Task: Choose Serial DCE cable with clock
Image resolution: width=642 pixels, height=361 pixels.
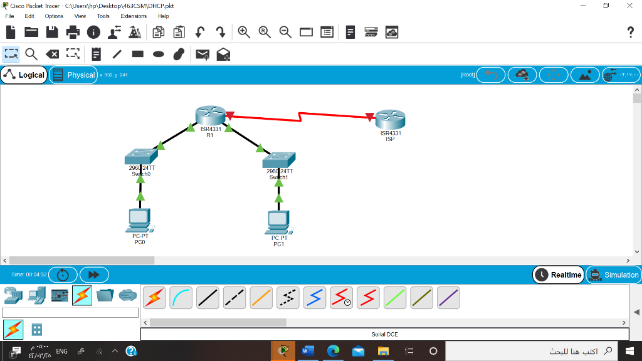Action: (x=342, y=298)
